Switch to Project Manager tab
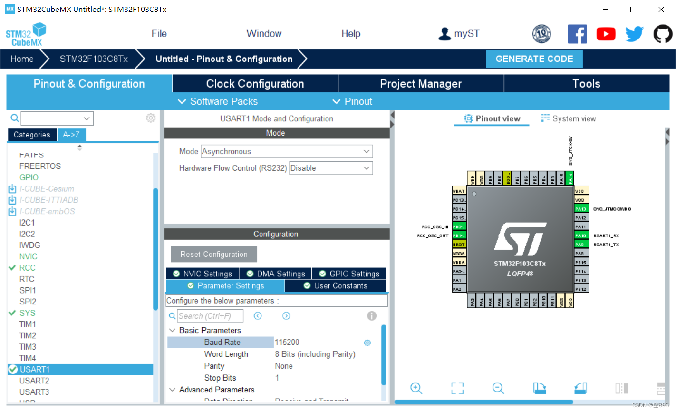 point(421,84)
